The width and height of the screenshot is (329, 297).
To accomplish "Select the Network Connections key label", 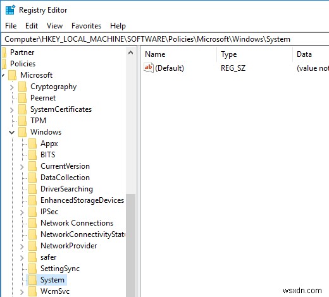I will [x=77, y=223].
